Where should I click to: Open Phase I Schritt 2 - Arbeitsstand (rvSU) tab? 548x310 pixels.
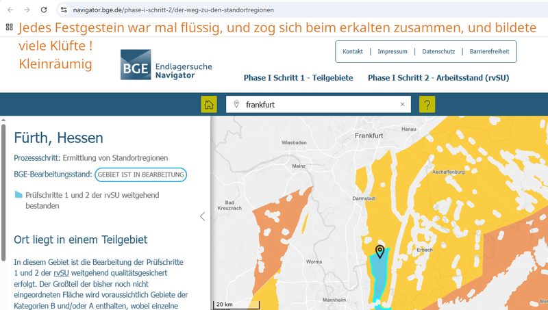(438, 77)
